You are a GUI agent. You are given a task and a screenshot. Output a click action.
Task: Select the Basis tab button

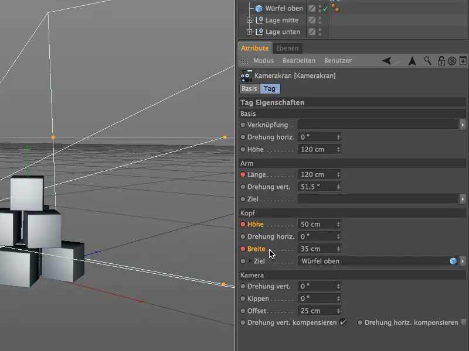pyautogui.click(x=249, y=89)
